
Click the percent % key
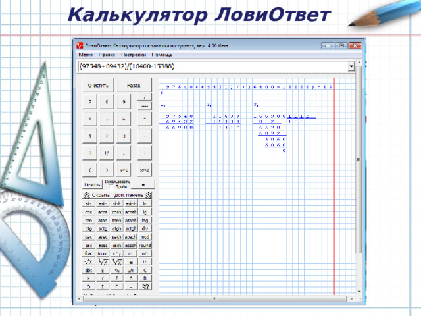(116, 270)
